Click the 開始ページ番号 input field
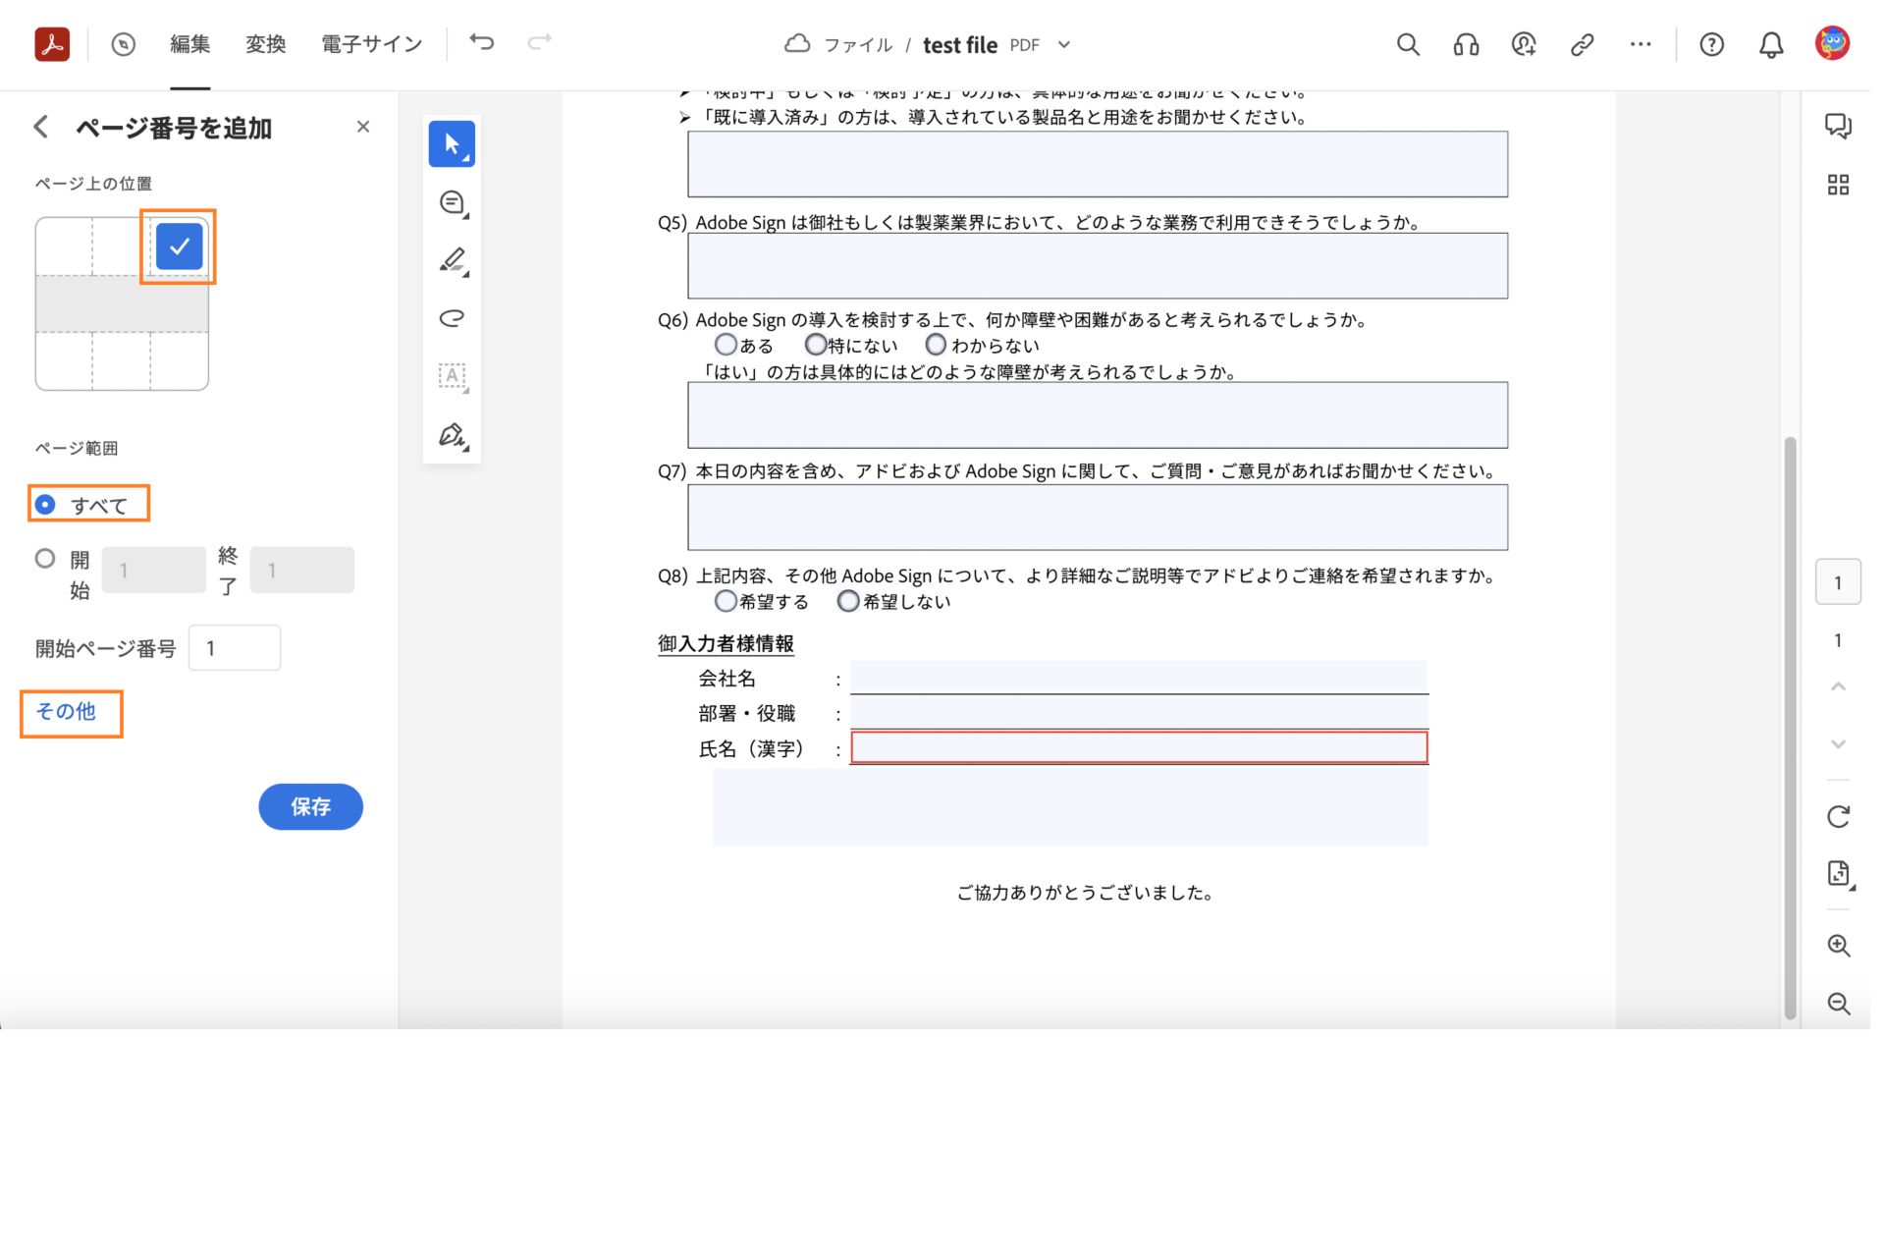The image size is (1885, 1259). coord(235,648)
